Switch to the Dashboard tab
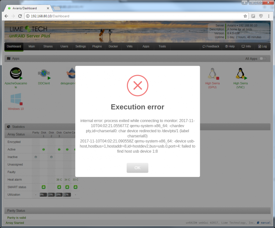 click(x=14, y=47)
